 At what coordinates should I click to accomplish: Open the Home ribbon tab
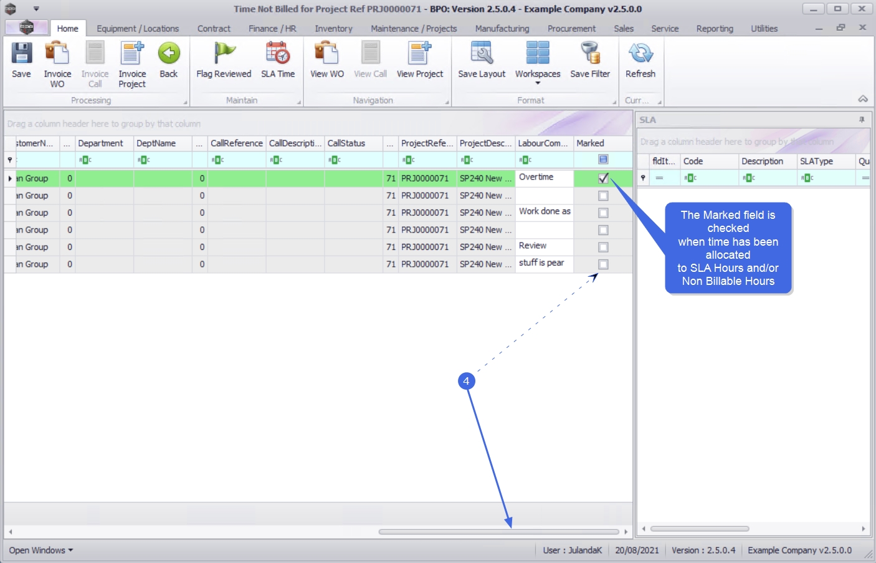pos(67,29)
